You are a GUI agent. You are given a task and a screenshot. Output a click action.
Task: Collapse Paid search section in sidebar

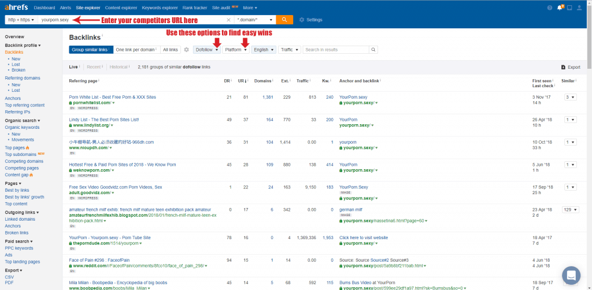pyautogui.click(x=18, y=241)
